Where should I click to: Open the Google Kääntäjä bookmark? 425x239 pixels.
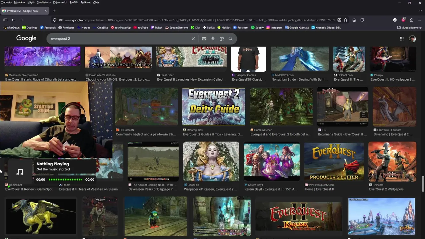pos(297,28)
